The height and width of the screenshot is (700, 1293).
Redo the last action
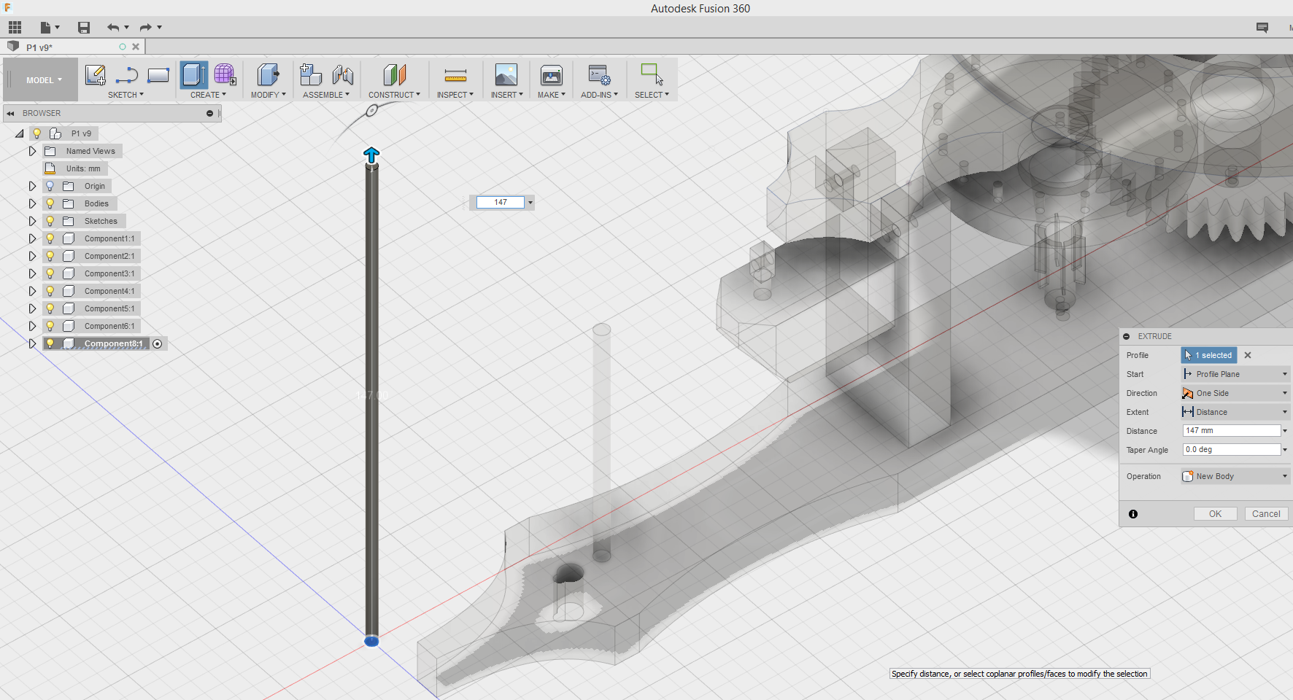tap(145, 28)
